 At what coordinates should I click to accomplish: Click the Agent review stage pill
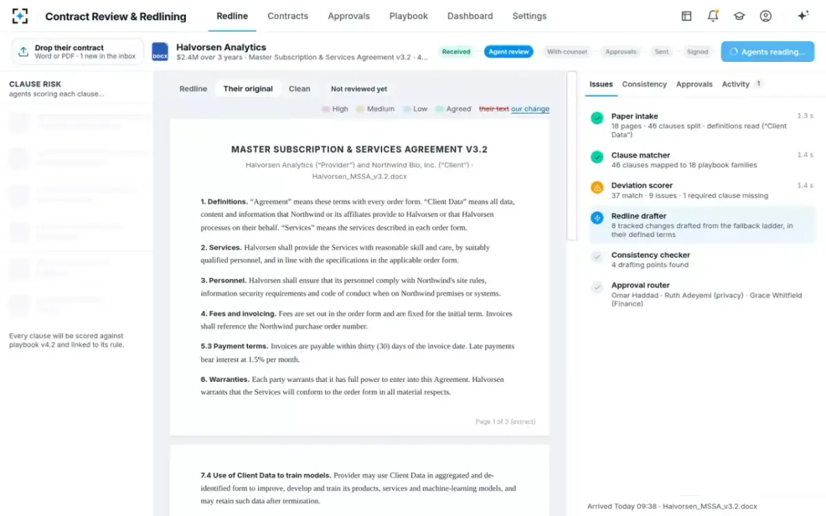(509, 52)
